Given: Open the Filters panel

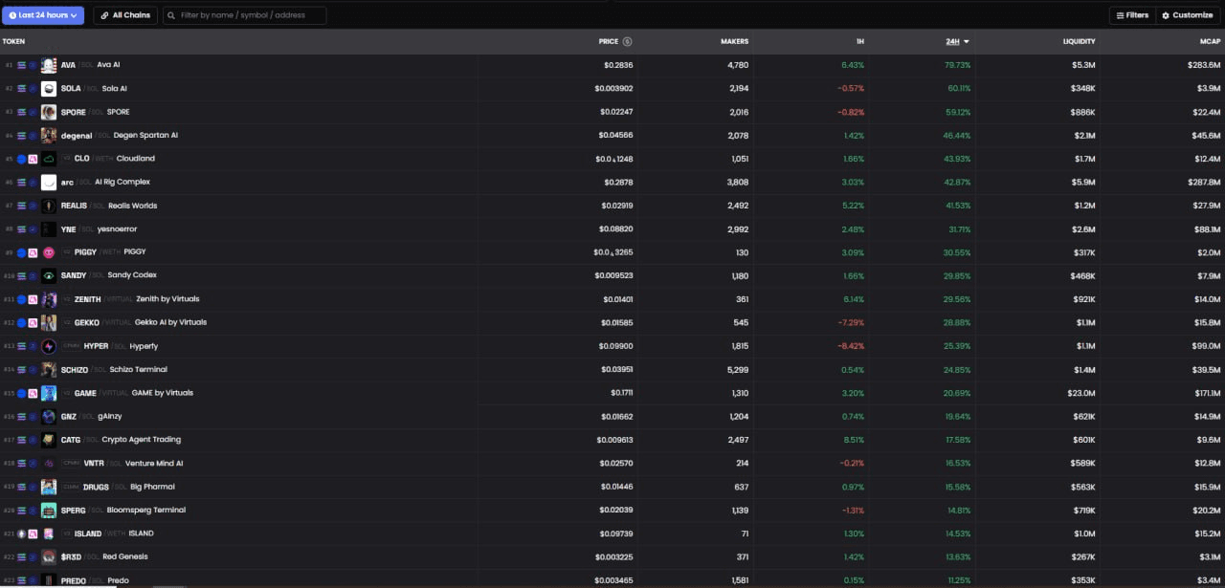Looking at the screenshot, I should (1131, 15).
